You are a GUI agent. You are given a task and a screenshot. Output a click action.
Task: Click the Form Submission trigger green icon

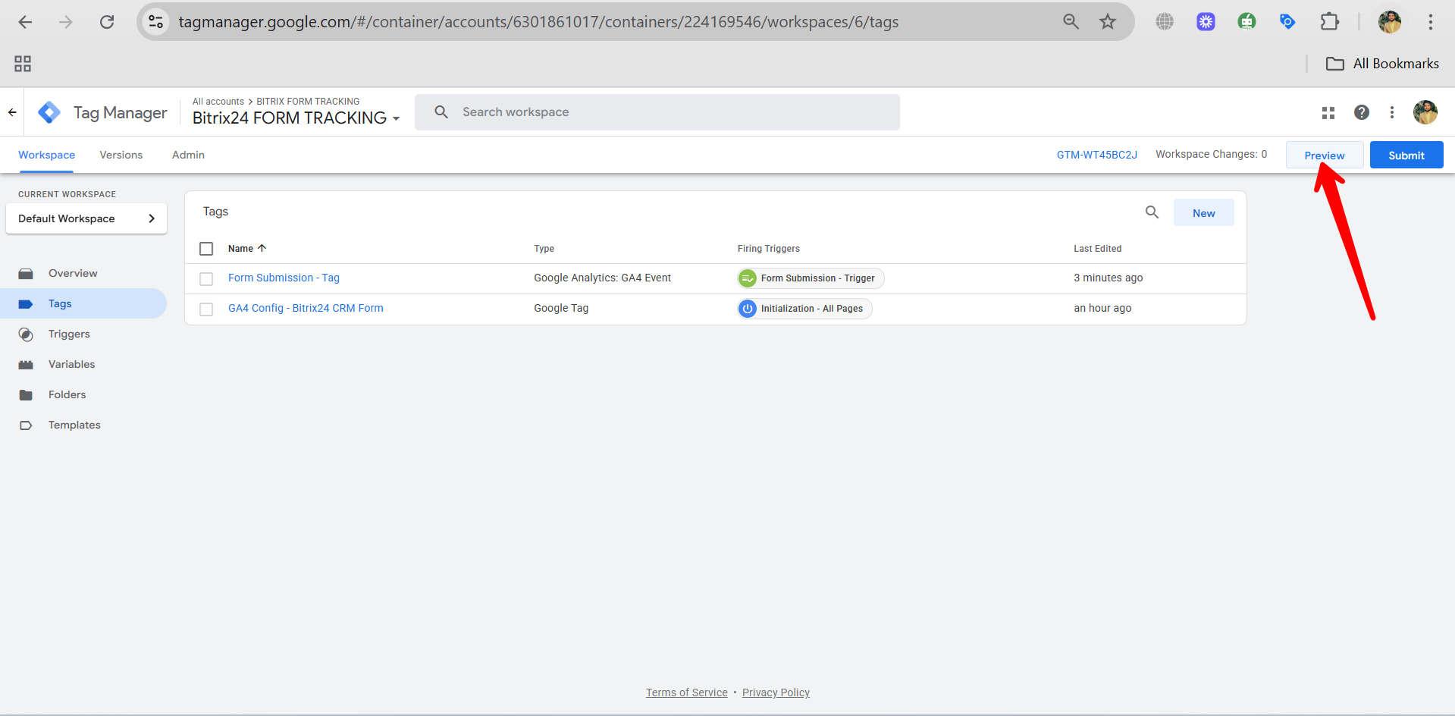tap(748, 278)
